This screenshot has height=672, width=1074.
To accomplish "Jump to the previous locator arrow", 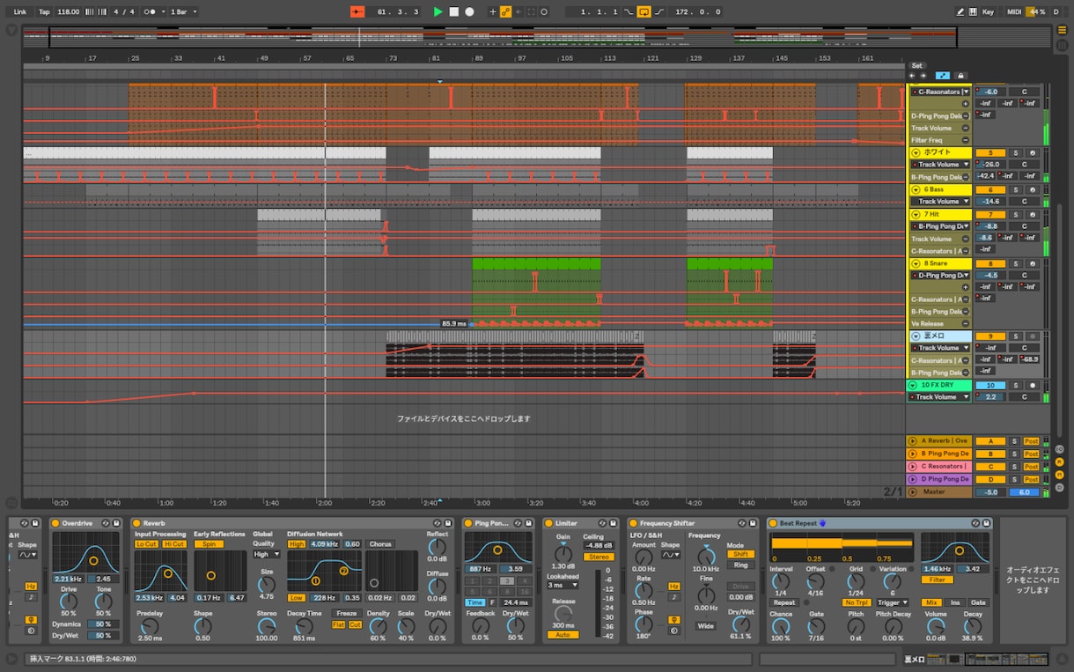I will click(913, 76).
